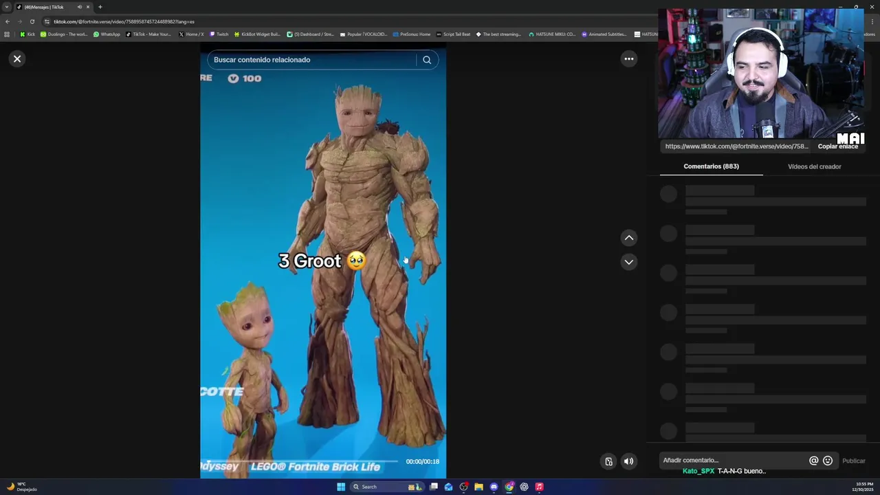Screen dimensions: 880x495
Task: Open the Home / X bookmark
Action: tap(191, 34)
